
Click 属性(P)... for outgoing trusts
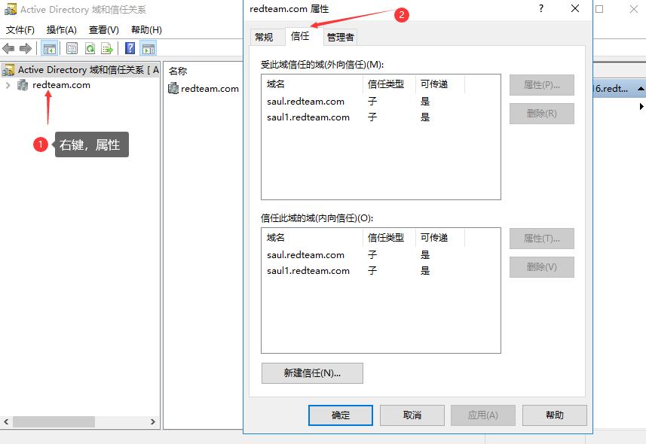coord(542,85)
